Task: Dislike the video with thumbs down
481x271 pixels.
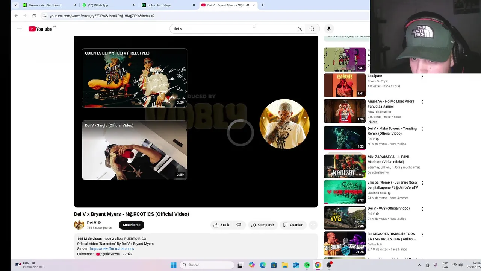Action: [239, 225]
